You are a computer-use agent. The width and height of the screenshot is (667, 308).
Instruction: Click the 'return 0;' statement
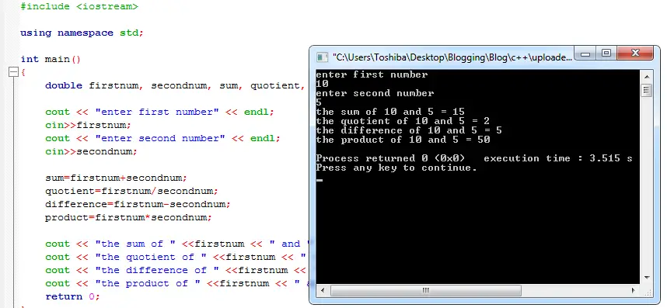coord(72,296)
